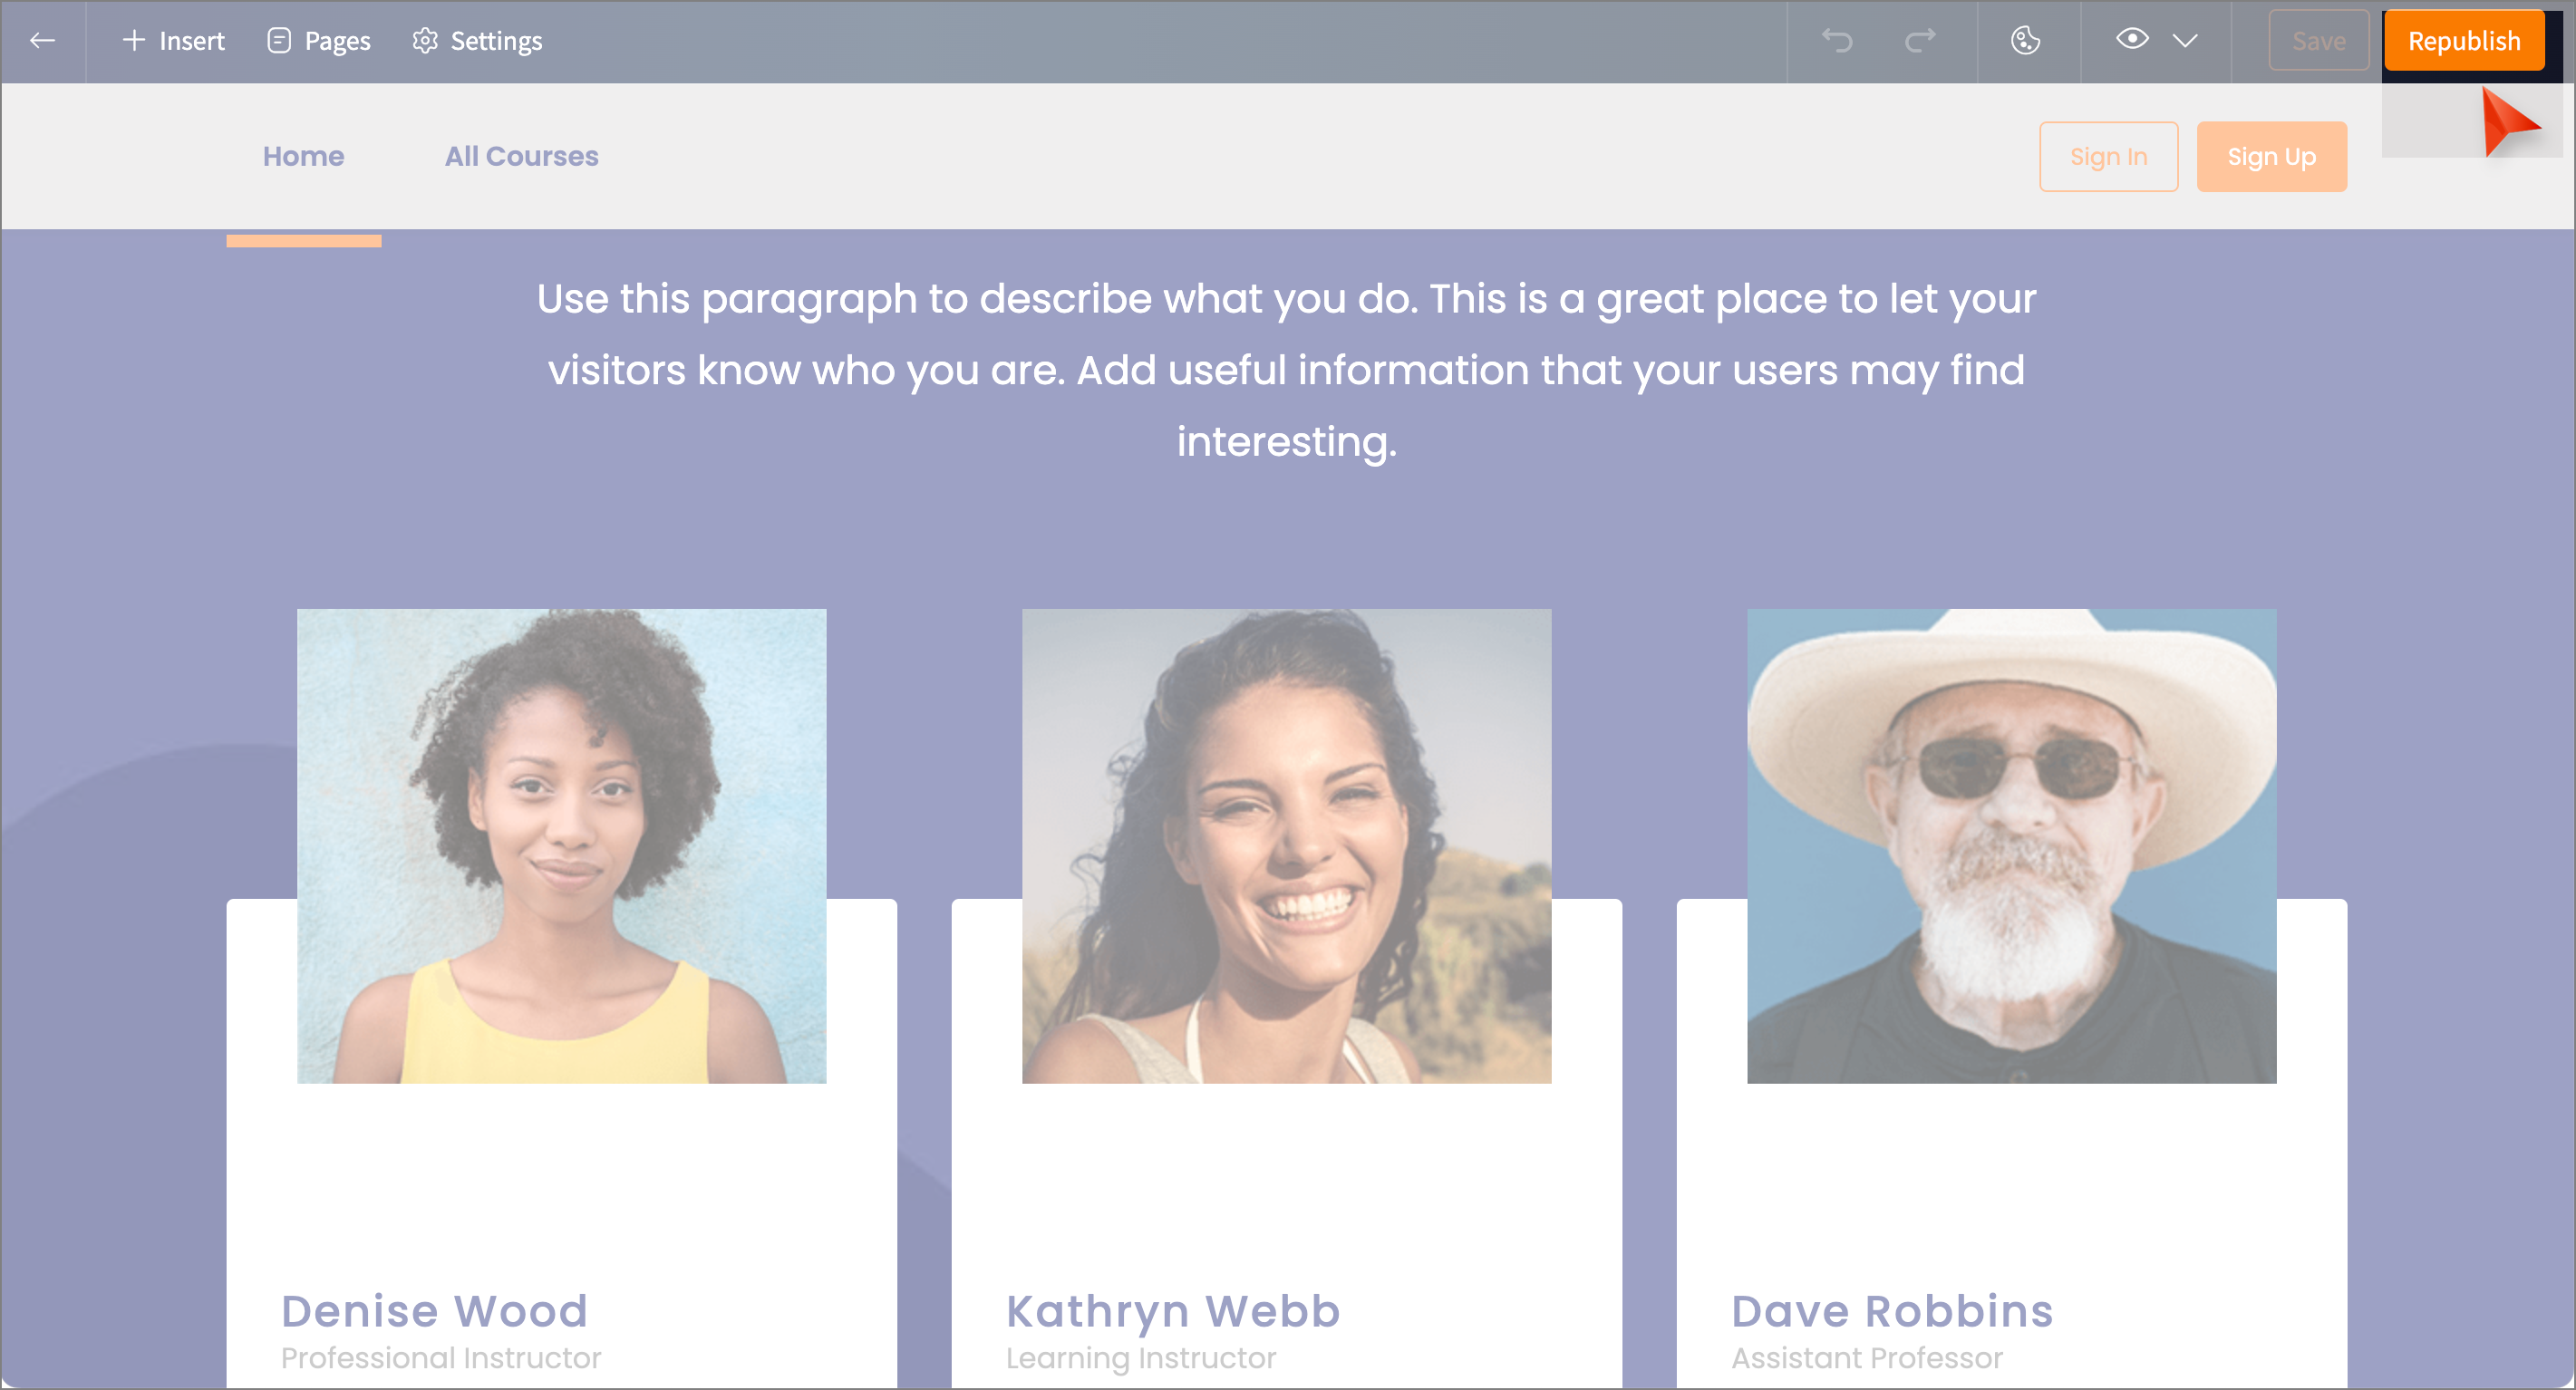Click the Sign In button
Image resolution: width=2576 pixels, height=1390 pixels.
point(2108,157)
